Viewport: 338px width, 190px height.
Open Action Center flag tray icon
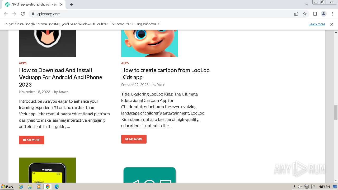click(313, 187)
